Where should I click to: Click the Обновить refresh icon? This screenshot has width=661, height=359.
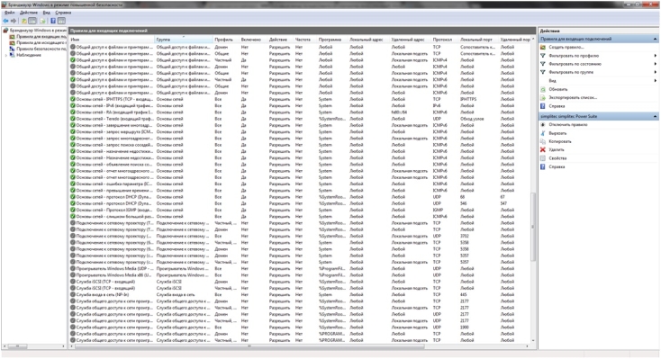(543, 89)
